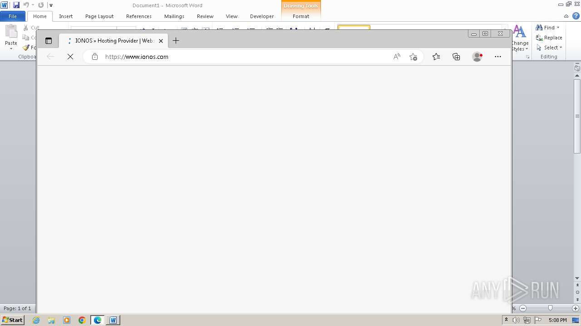Open the Windows Start menu
The height and width of the screenshot is (326, 581).
pos(12,320)
